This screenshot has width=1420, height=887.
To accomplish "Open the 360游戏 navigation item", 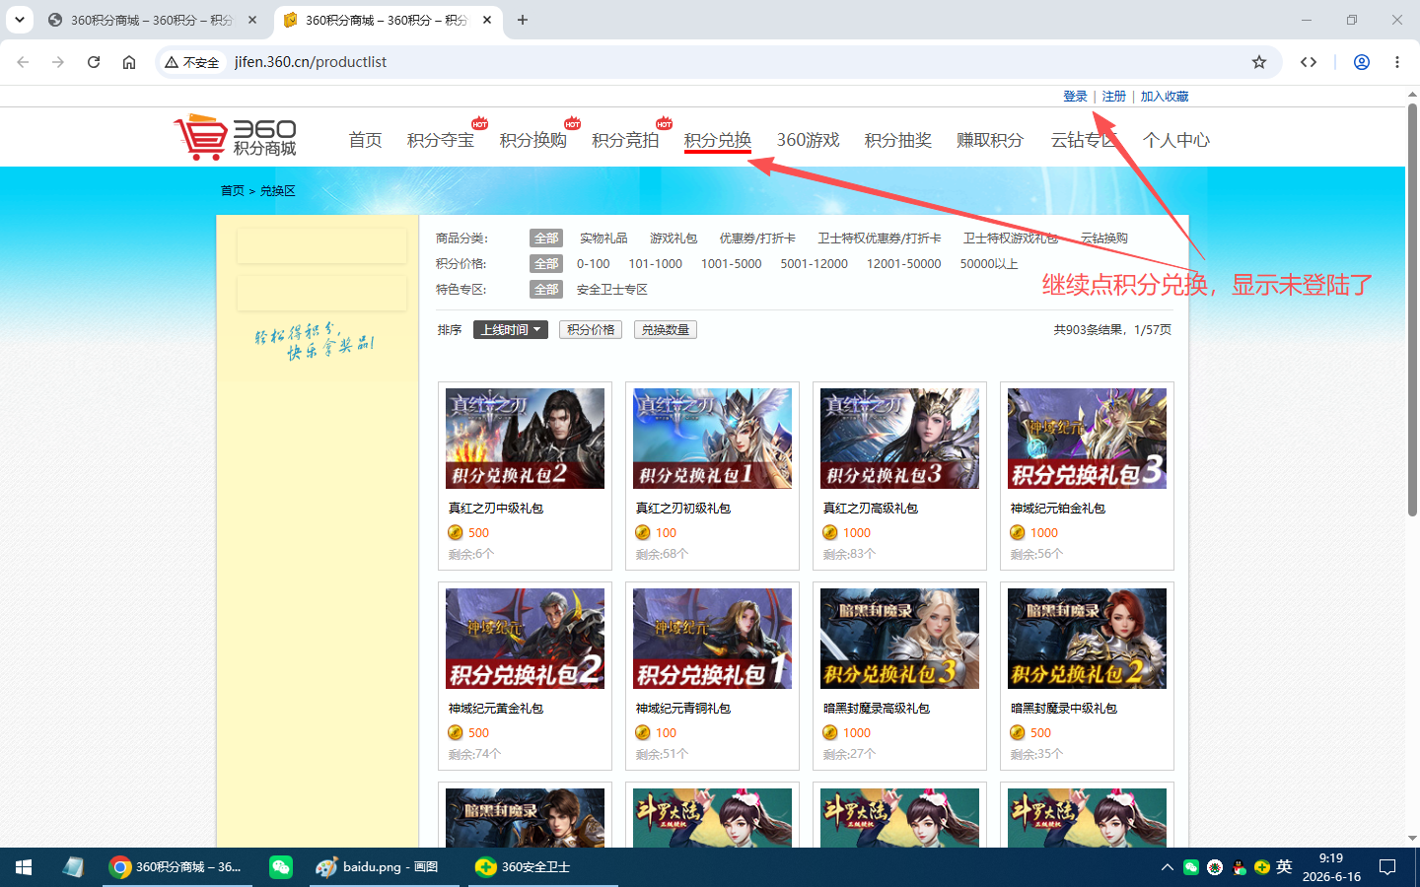I will (x=809, y=140).
